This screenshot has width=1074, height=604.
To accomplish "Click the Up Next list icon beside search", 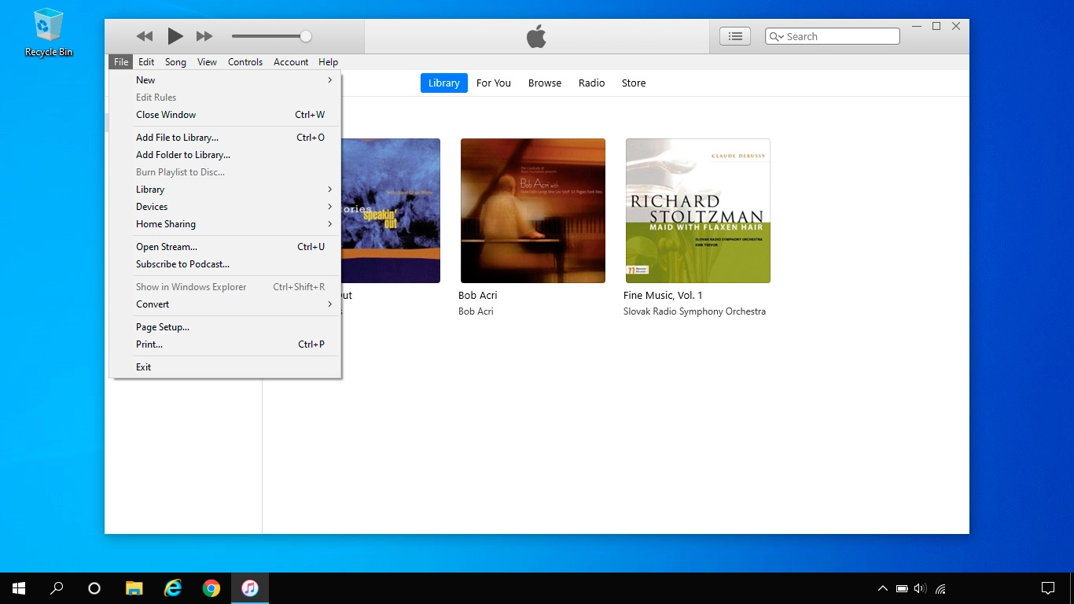I will (734, 35).
